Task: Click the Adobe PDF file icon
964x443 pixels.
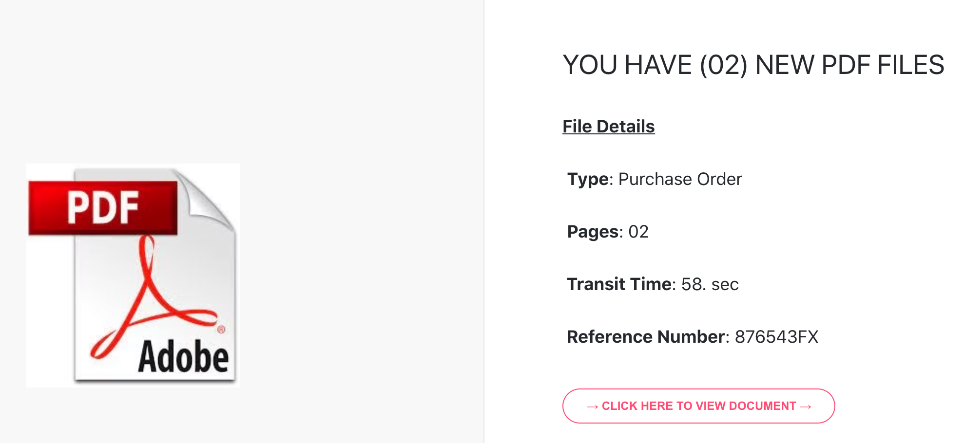Action: point(133,276)
